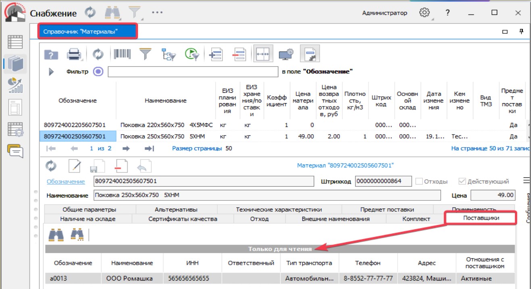Click the funnel filter icon in the toolbar
The width and height of the screenshot is (531, 289).
click(145, 54)
